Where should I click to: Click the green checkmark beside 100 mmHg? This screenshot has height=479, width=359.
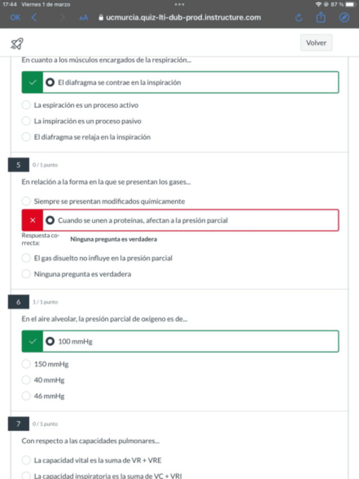32,341
